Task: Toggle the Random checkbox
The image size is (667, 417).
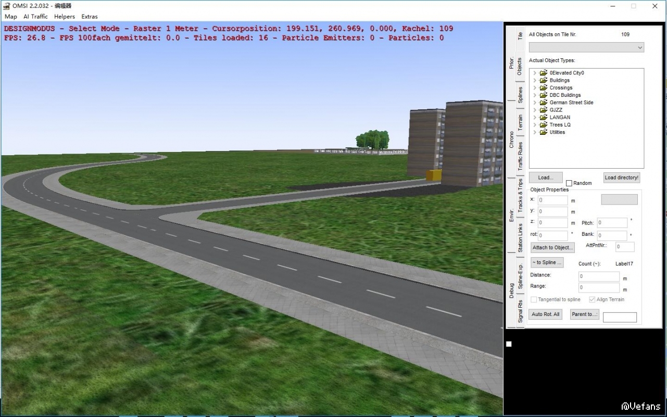Action: (569, 183)
